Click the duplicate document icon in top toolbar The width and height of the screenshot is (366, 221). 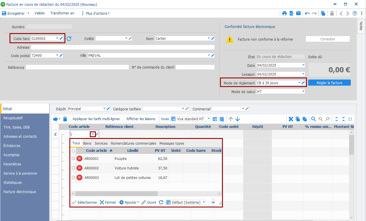pos(323,13)
